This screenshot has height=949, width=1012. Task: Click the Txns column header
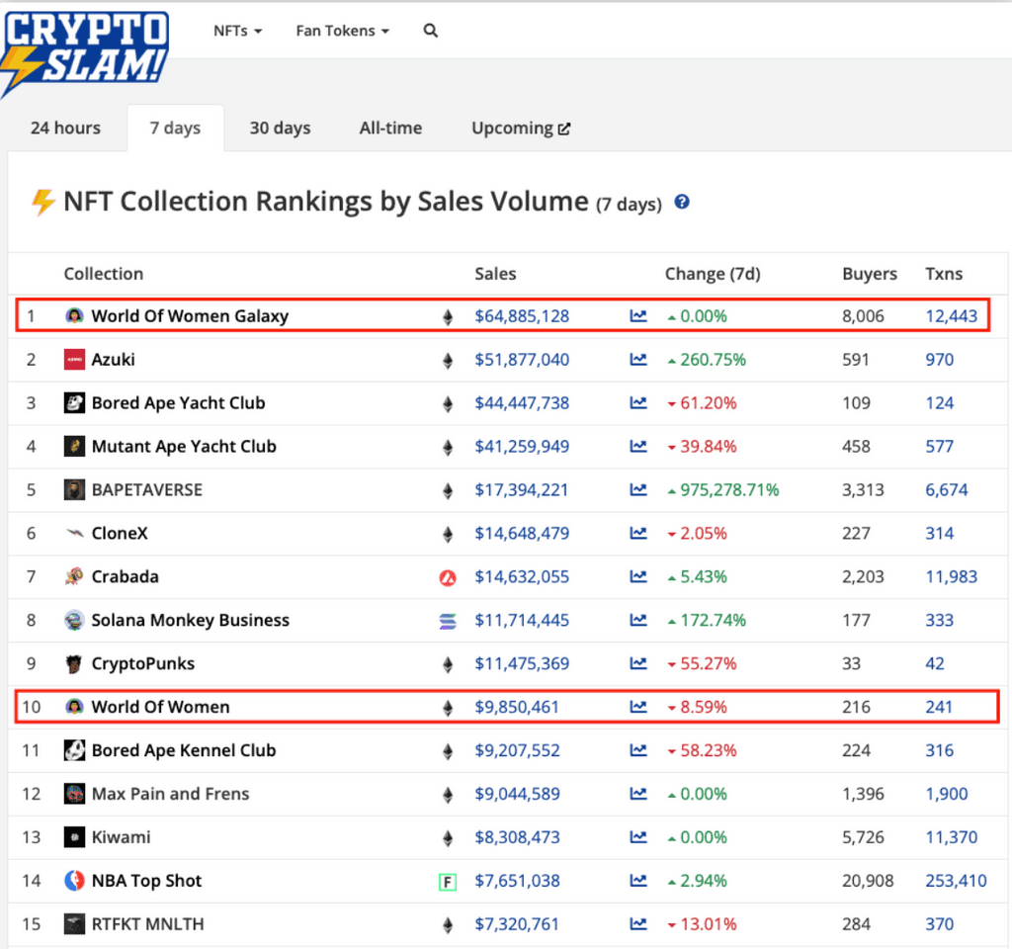click(944, 274)
